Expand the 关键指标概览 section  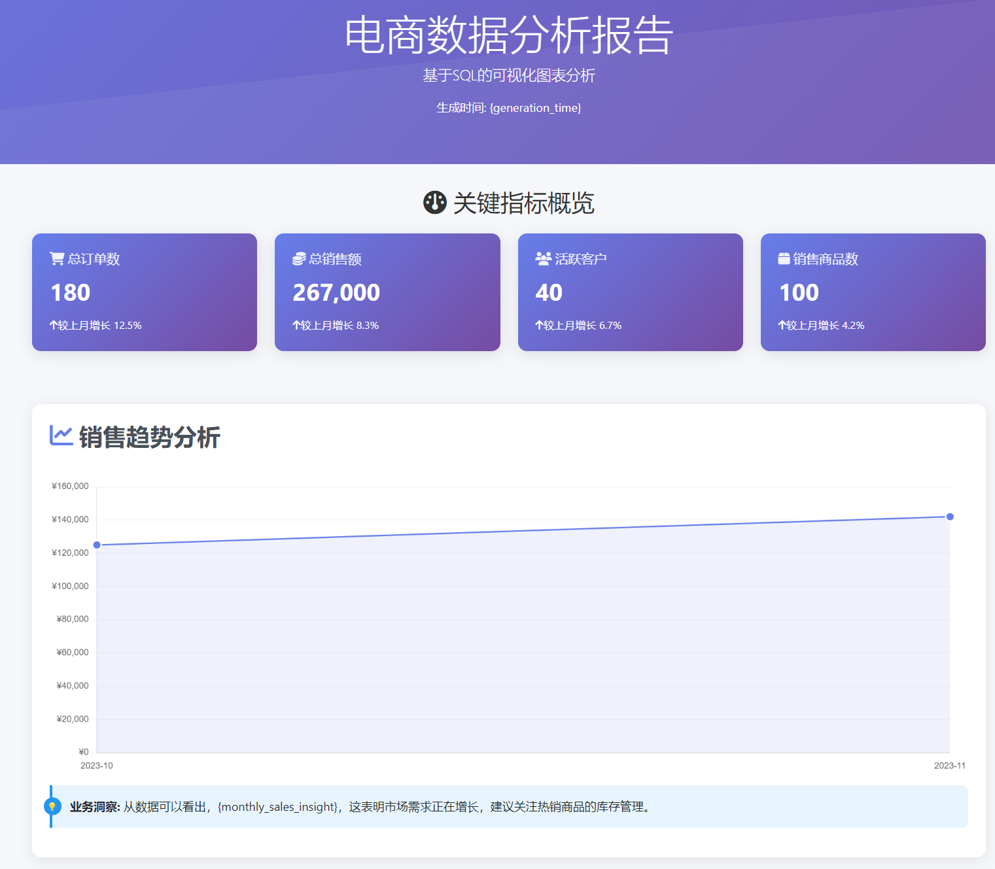(525, 203)
